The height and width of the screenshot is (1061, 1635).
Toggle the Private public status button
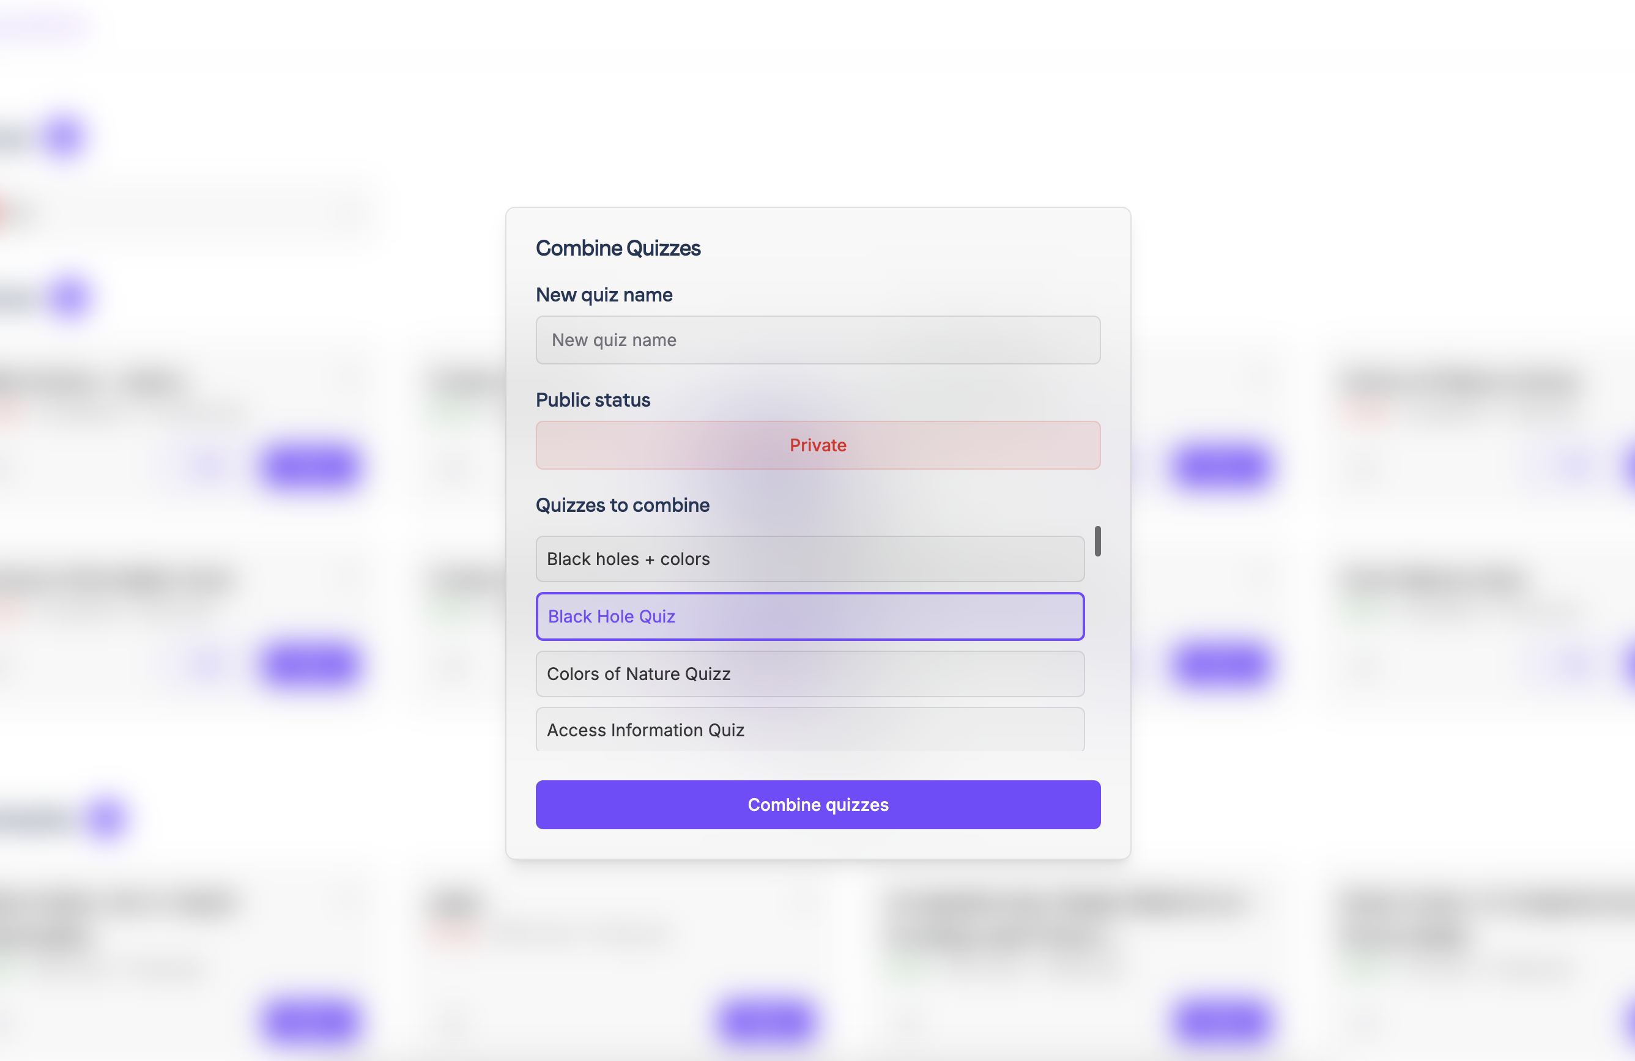pos(817,445)
